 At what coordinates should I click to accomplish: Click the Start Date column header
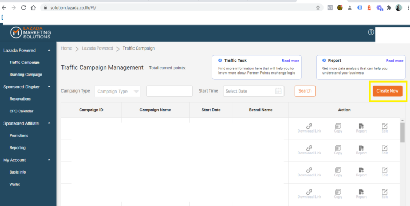click(x=211, y=110)
